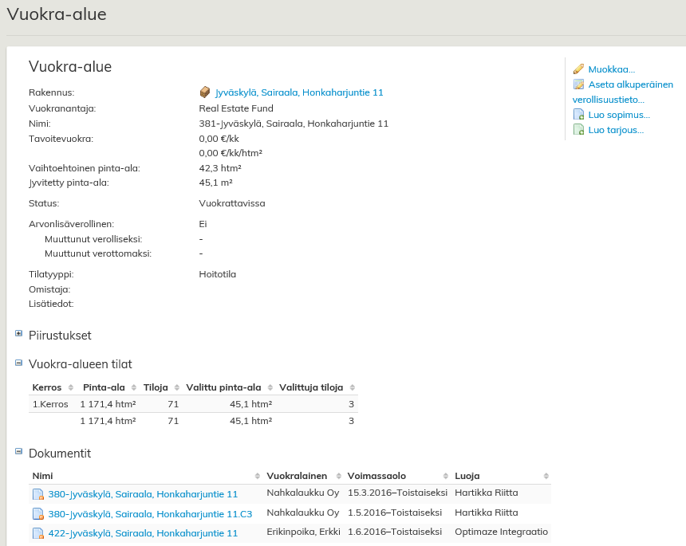Image resolution: width=686 pixels, height=546 pixels.
Task: Click the Aseta alkuperäinen verollisuustieto icon
Action: [578, 84]
